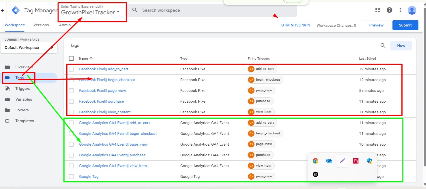
Task: Switch to the Versions tab
Action: pyautogui.click(x=41, y=25)
